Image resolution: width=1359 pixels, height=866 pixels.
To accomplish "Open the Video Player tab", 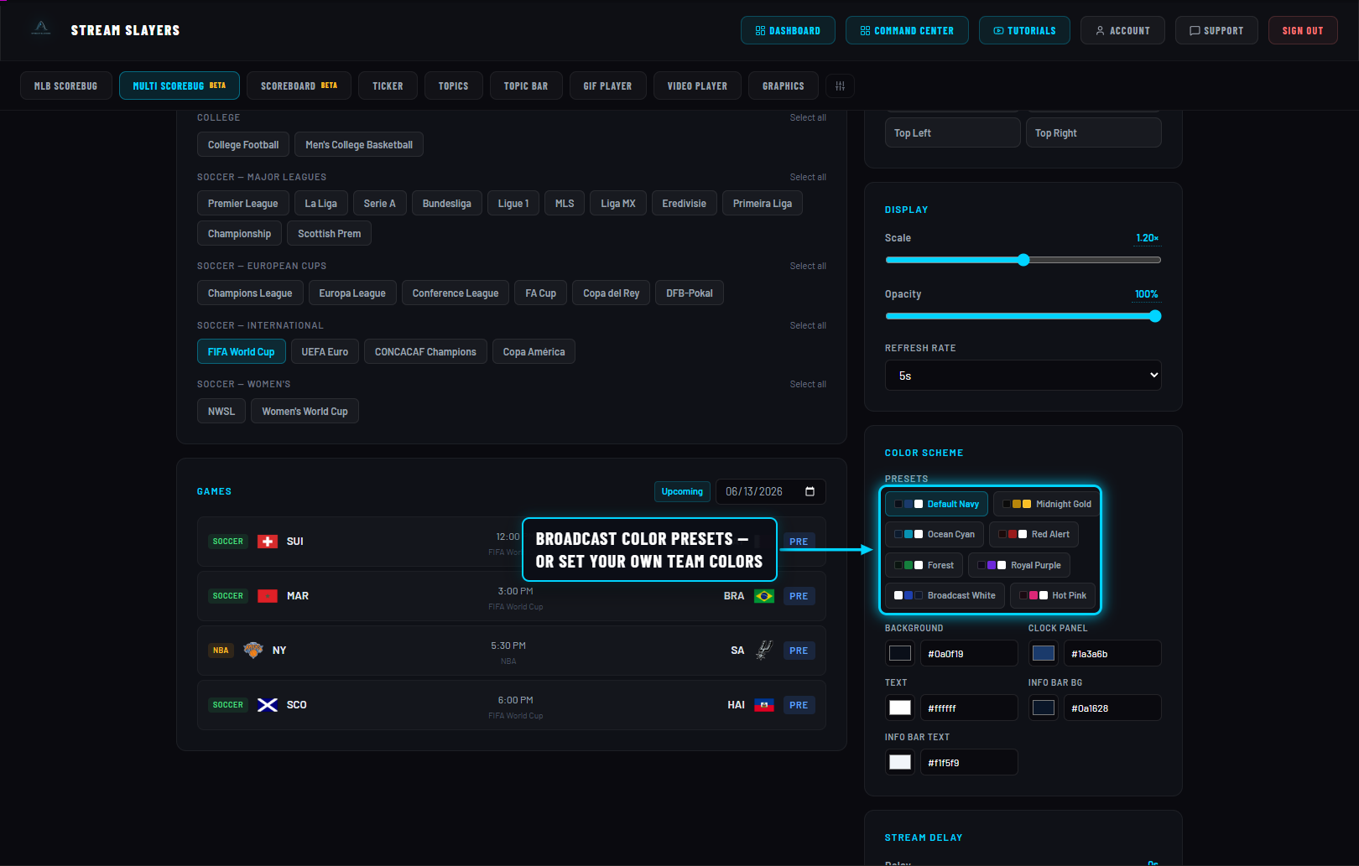I will pos(697,86).
